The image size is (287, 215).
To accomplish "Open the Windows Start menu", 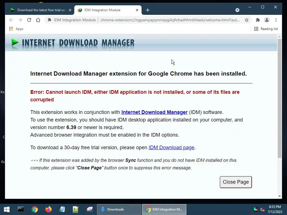I will point(7,209).
